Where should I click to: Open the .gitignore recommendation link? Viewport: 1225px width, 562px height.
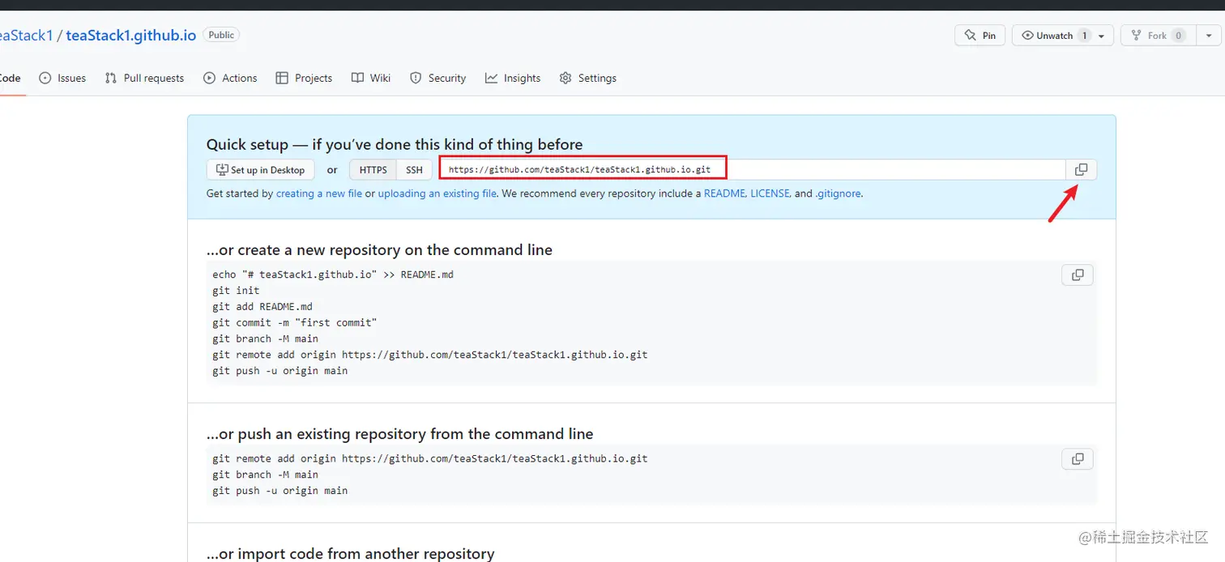[838, 194]
